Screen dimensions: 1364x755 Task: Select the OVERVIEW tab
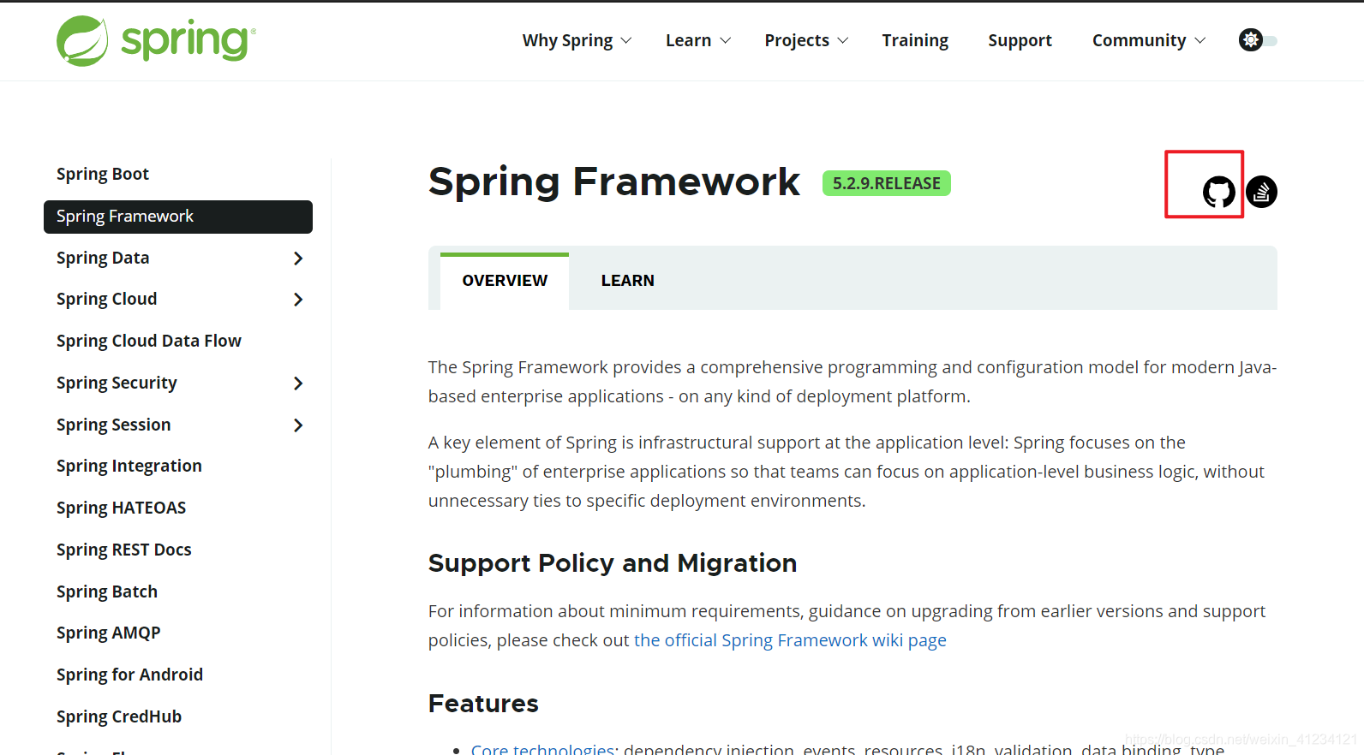click(x=505, y=281)
